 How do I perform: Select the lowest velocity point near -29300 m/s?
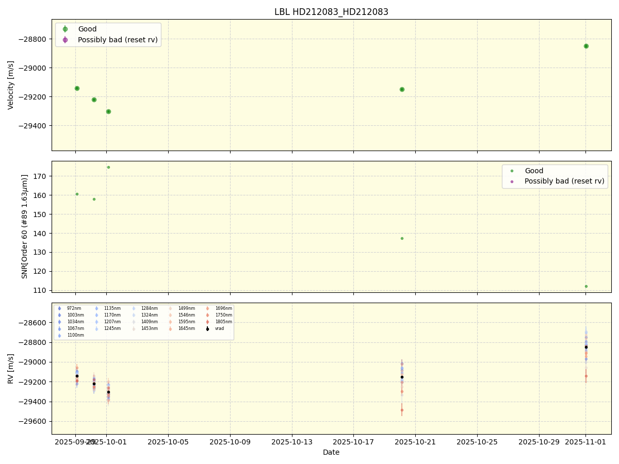tap(108, 111)
